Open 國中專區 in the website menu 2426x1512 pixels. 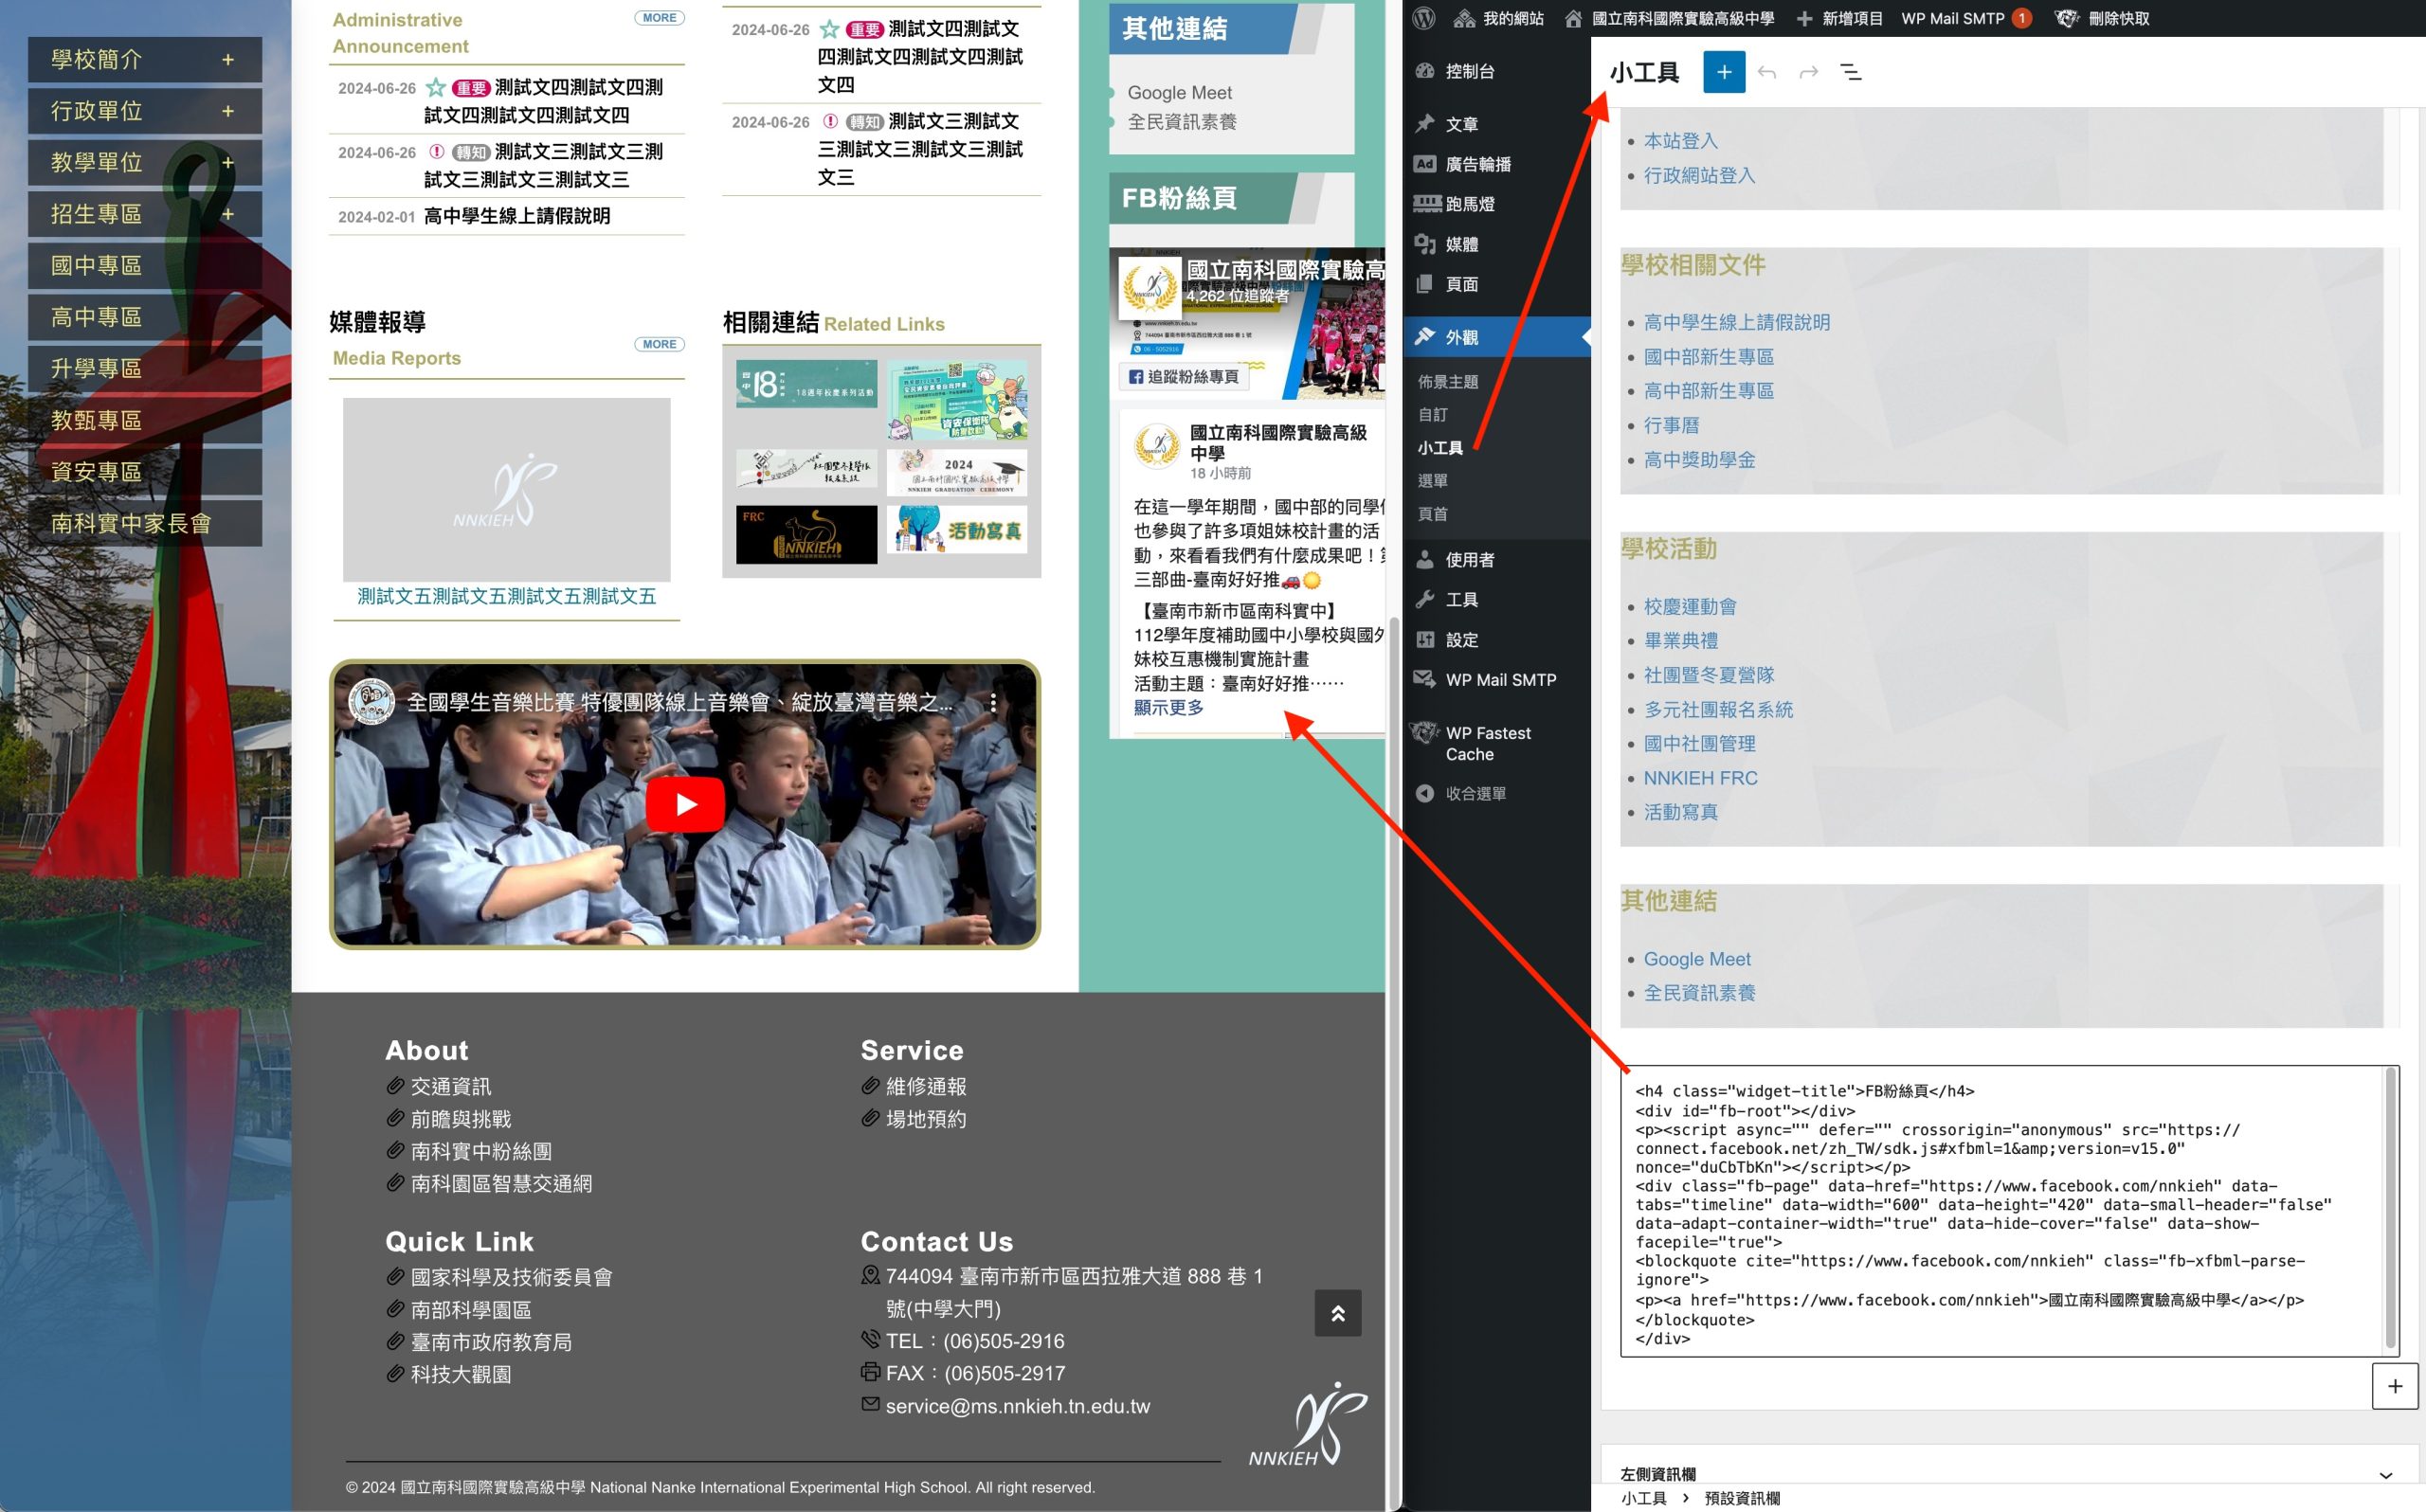pos(145,266)
